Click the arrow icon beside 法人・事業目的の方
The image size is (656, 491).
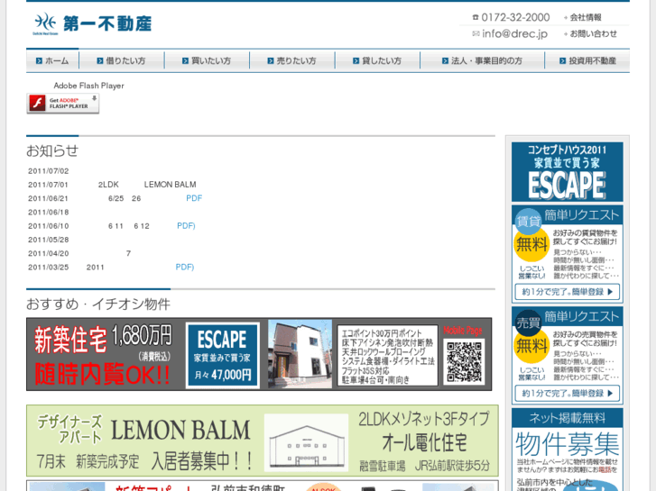click(x=445, y=61)
